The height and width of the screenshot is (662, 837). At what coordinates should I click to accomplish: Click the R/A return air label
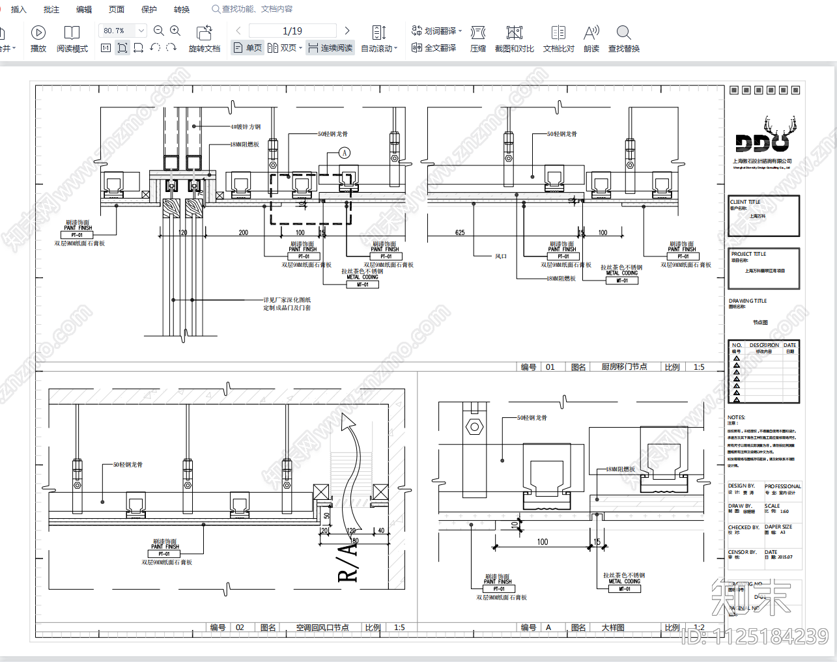point(348,562)
